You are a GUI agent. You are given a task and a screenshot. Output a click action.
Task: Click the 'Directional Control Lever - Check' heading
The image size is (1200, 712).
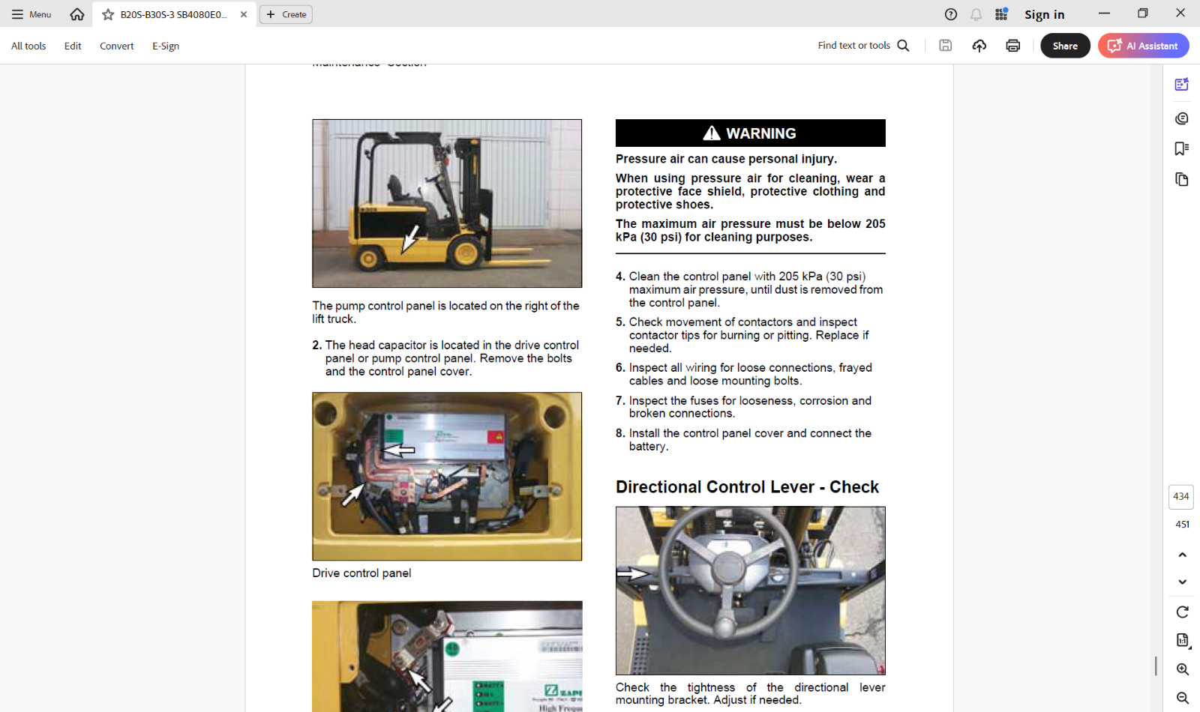[747, 487]
